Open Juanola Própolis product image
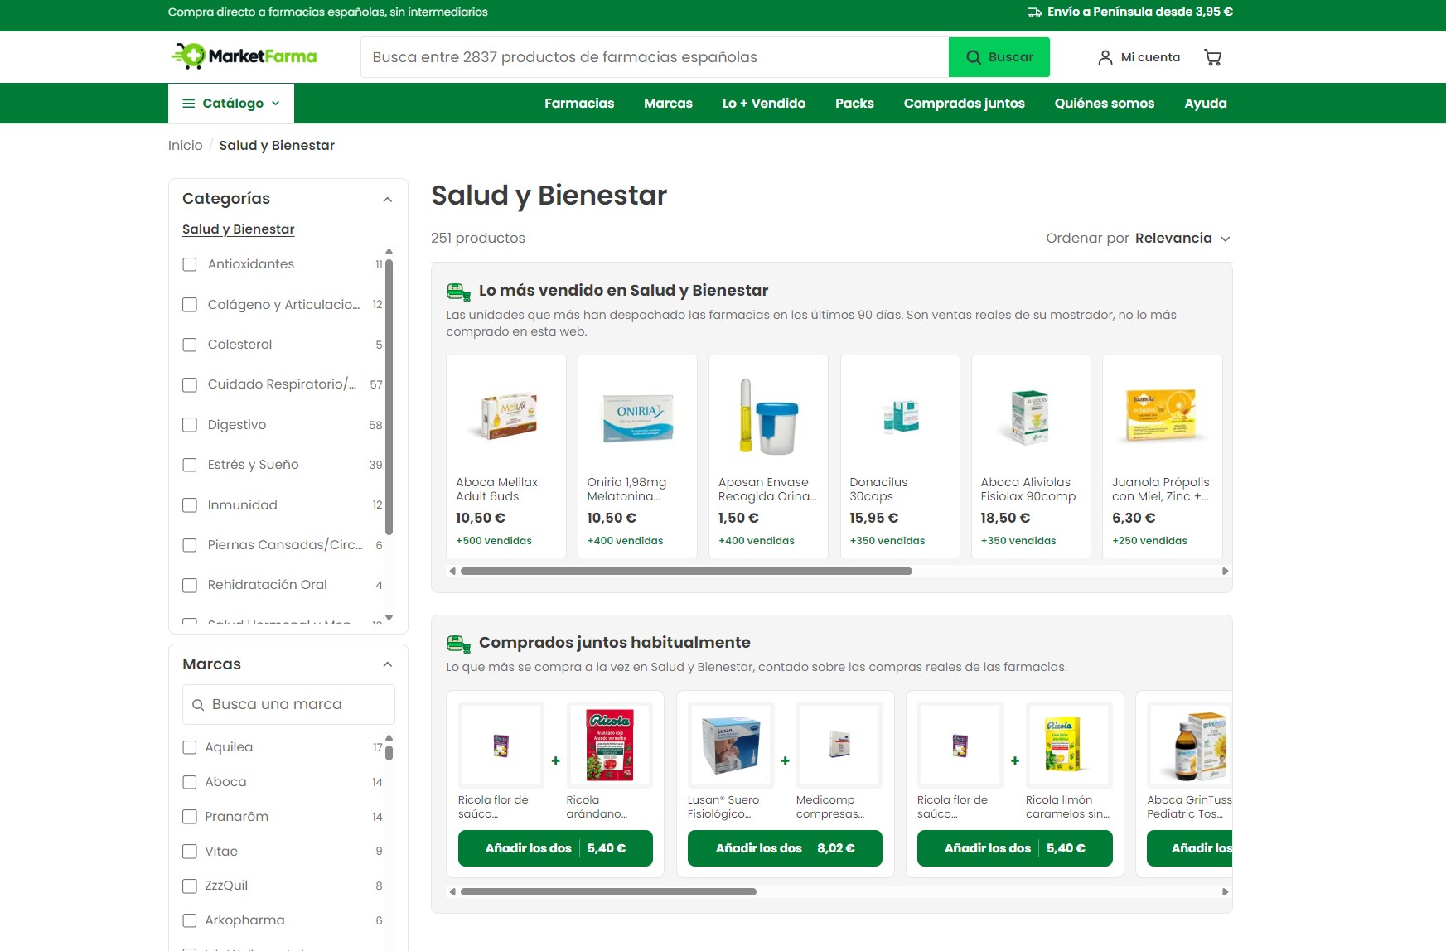This screenshot has height=951, width=1446. click(x=1163, y=415)
